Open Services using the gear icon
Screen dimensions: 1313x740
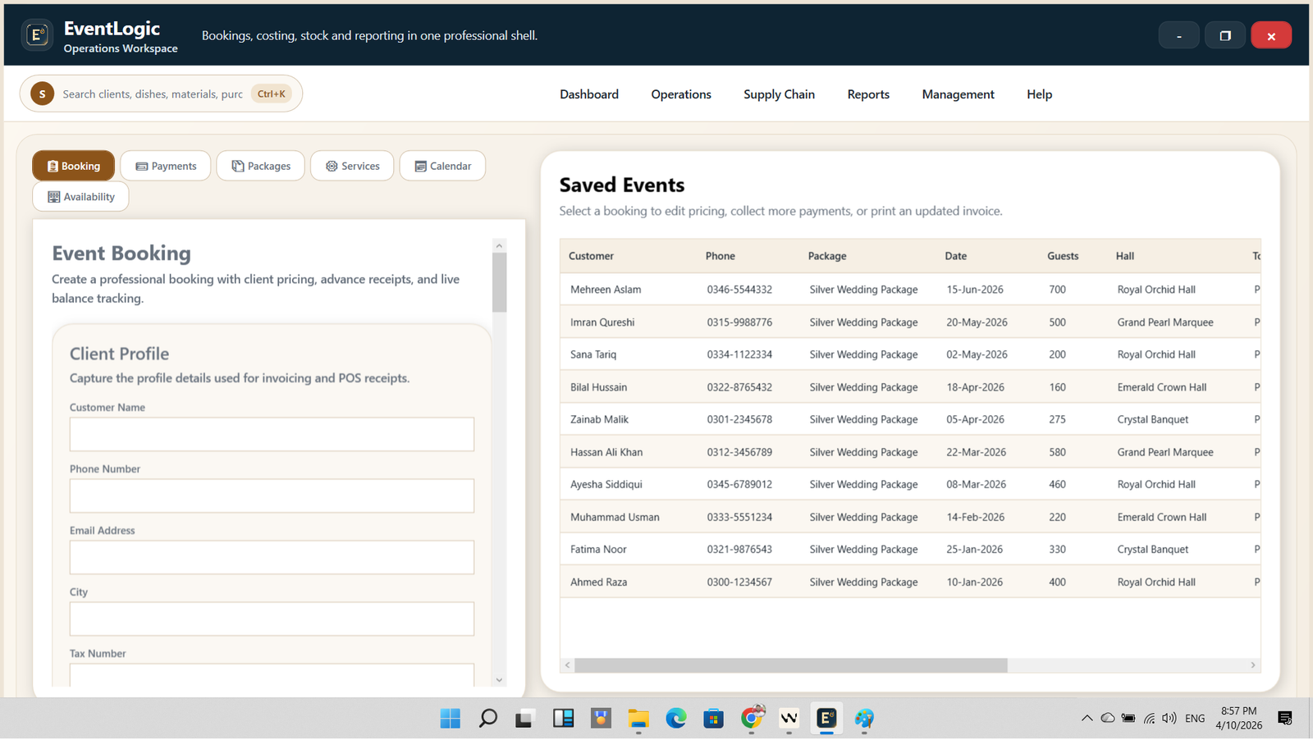click(332, 166)
